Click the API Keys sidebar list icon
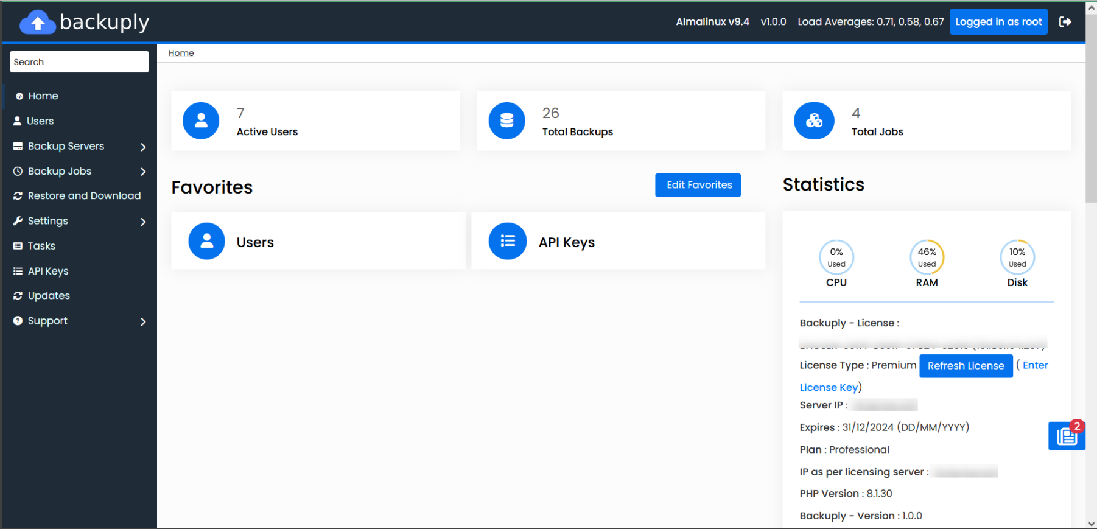Image resolution: width=1097 pixels, height=529 pixels. click(x=18, y=271)
